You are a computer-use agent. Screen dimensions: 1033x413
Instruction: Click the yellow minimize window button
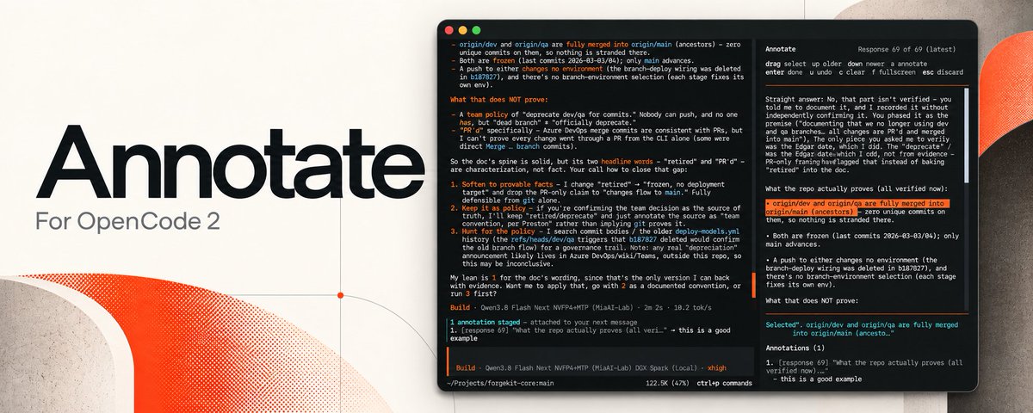461,30
